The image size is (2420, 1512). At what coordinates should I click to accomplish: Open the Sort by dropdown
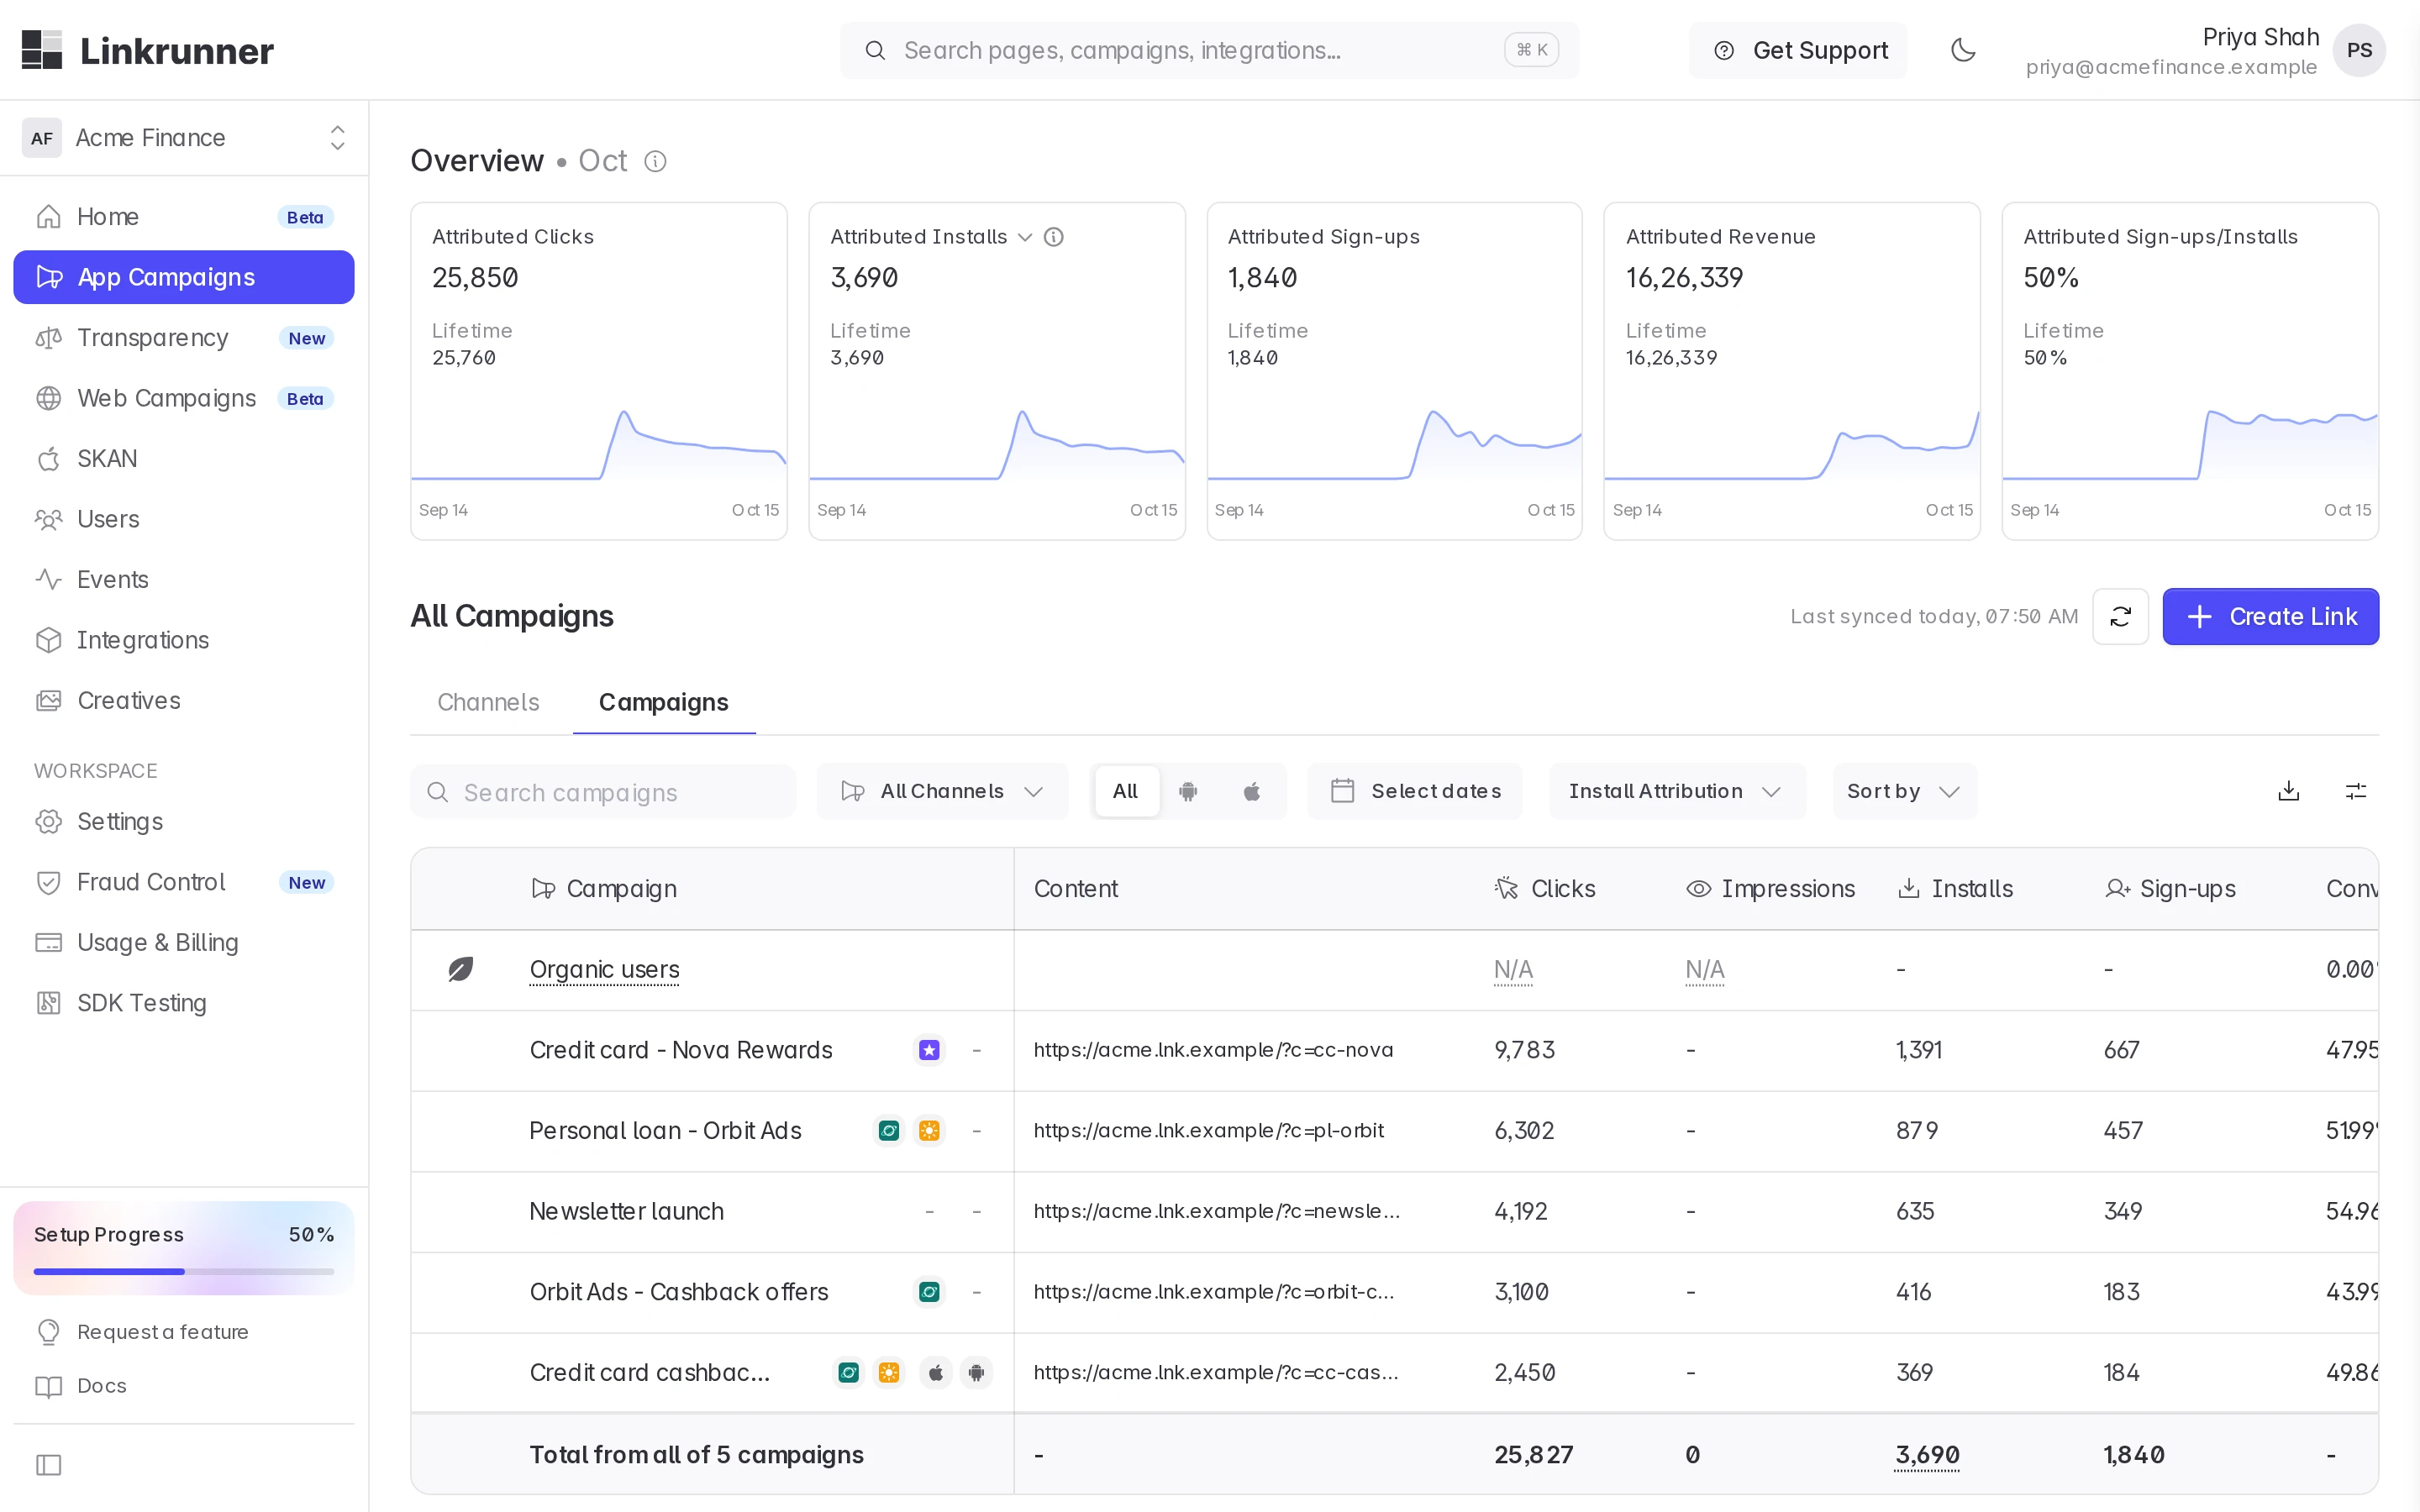pyautogui.click(x=1903, y=791)
